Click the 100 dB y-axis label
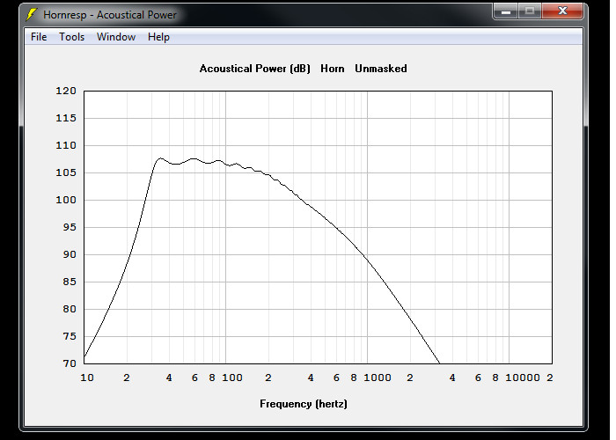Viewport: 616px width, 440px height. [66, 200]
